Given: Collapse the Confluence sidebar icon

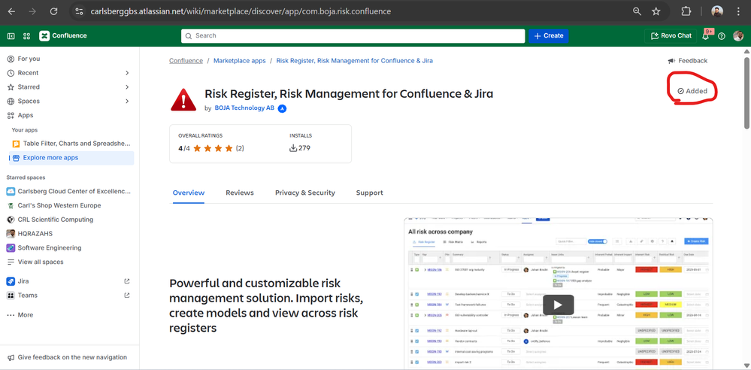Looking at the screenshot, I should [x=11, y=36].
